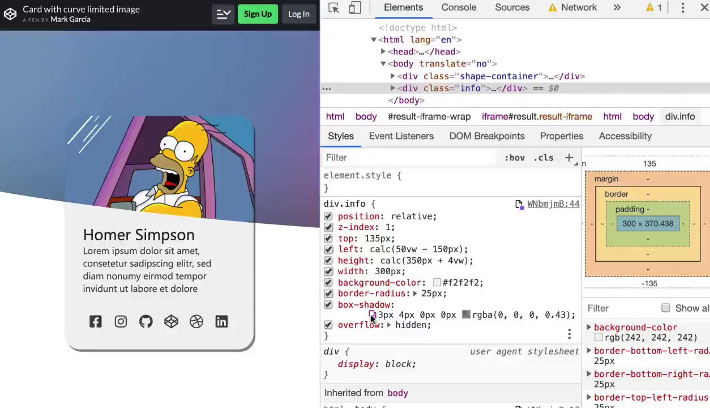
Task: Click the Log In button
Action: pyautogui.click(x=298, y=14)
